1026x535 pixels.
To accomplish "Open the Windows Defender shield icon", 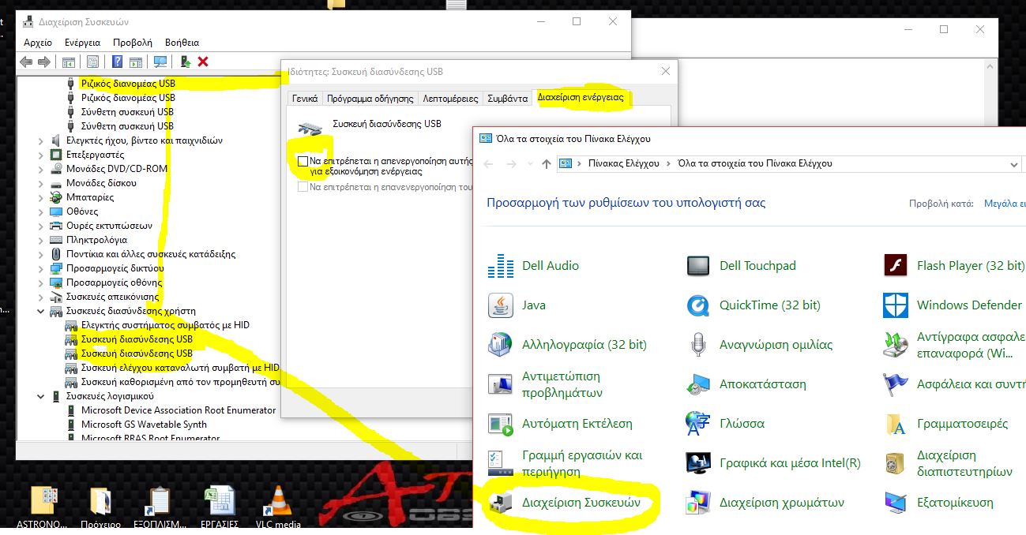I will [896, 305].
